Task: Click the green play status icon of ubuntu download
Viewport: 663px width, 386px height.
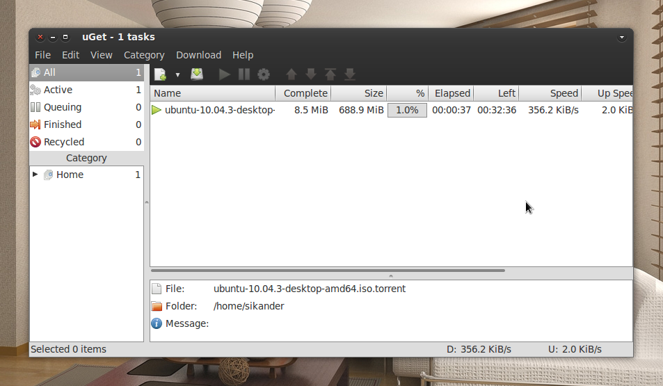Action: [x=157, y=110]
